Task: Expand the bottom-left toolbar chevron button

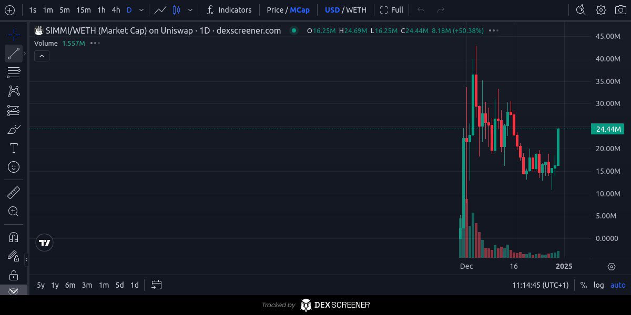Action: 14,291
